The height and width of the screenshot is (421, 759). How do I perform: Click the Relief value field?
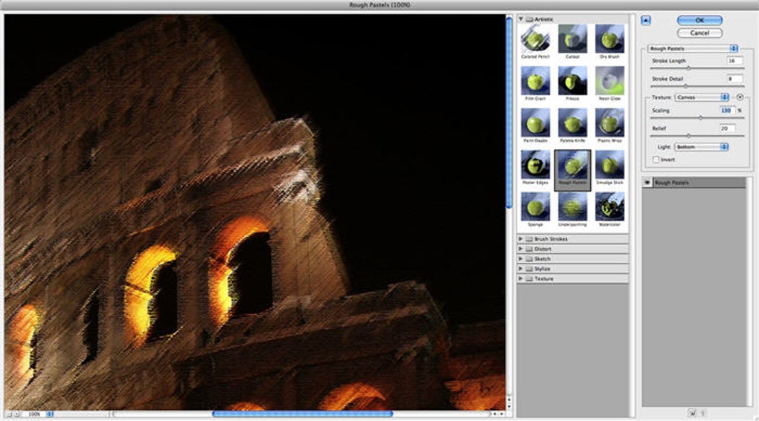point(728,128)
